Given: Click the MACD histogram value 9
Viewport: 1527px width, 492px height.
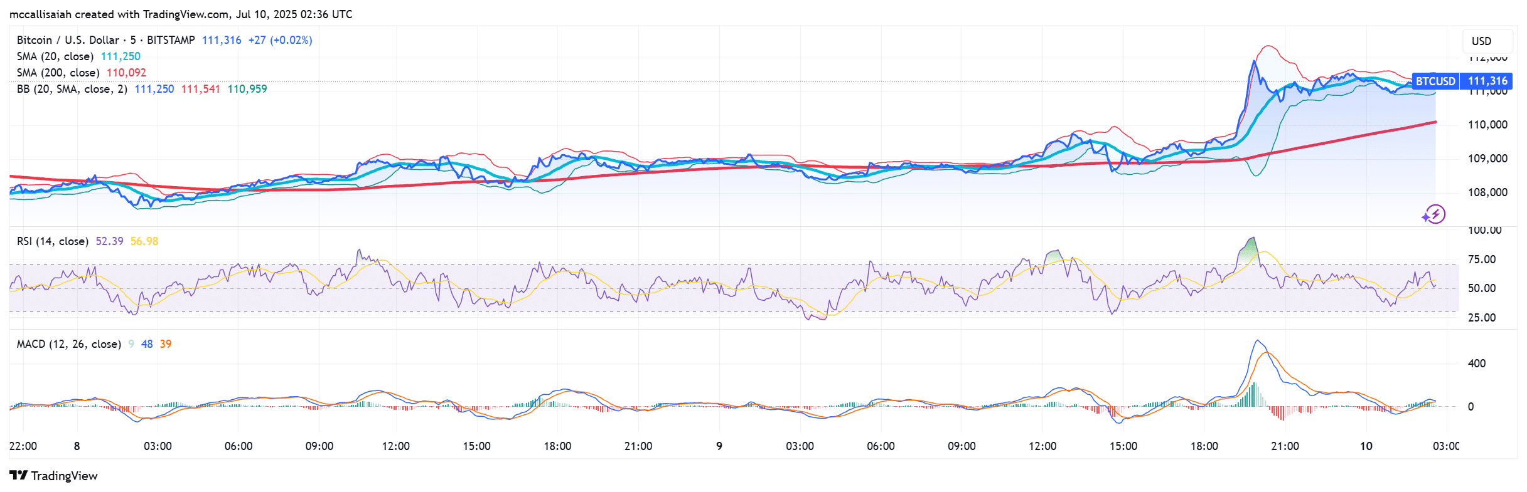Looking at the screenshot, I should (131, 344).
